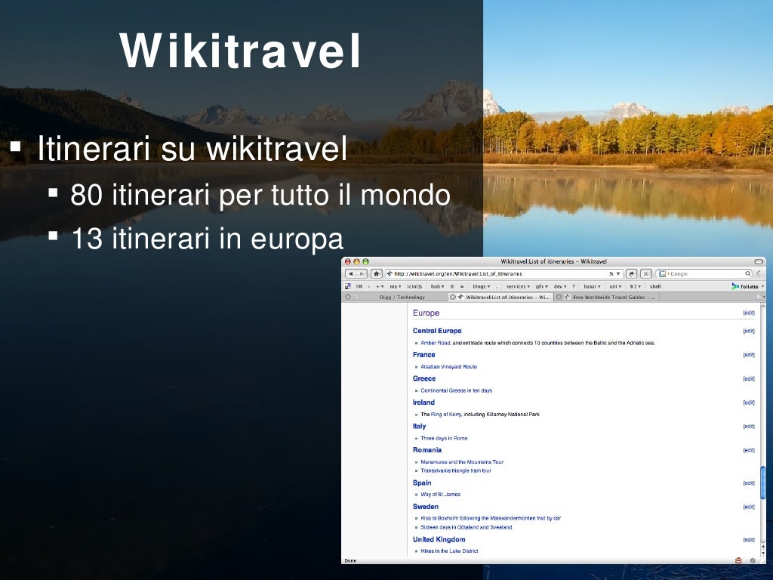
Task: Click the magnifier icon in the search field
Action: (748, 273)
